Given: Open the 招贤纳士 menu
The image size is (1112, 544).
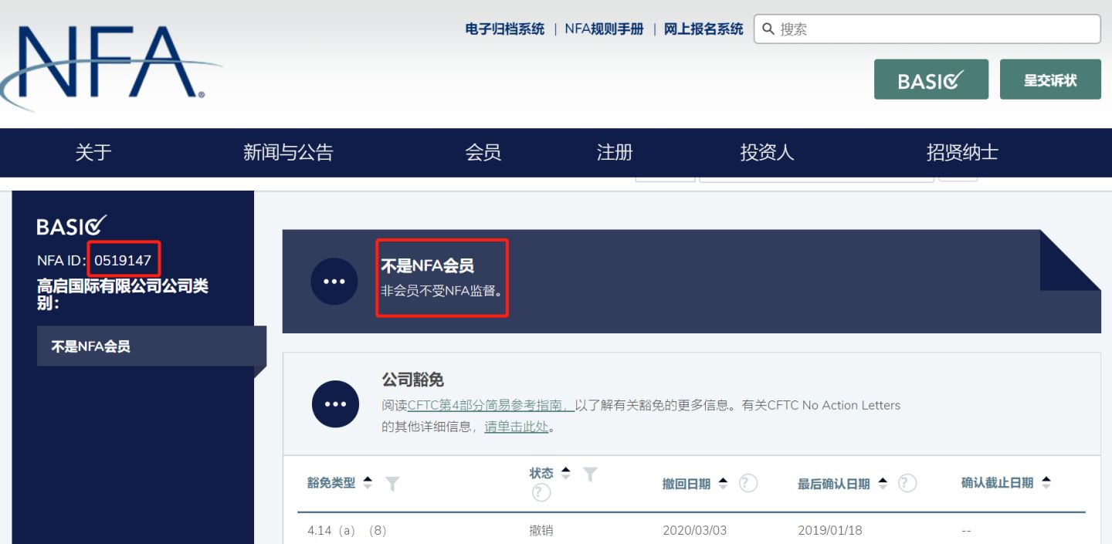Looking at the screenshot, I should pyautogui.click(x=962, y=153).
